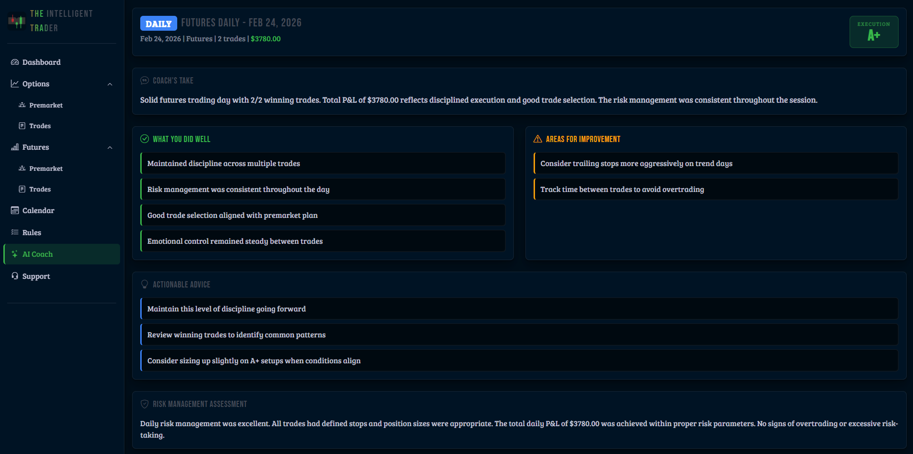Click the Execution A+ grade card
The height and width of the screenshot is (454, 913).
(x=874, y=32)
